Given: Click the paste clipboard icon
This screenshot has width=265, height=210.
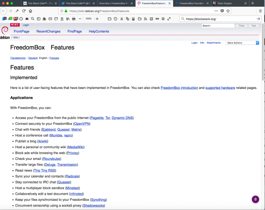Looking at the screenshot, I should (133, 19).
